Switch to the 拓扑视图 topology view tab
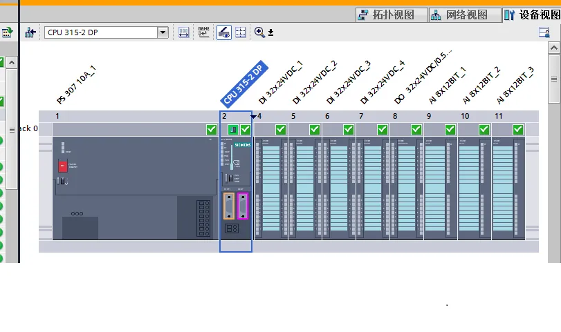The height and width of the screenshot is (332, 561). 392,15
